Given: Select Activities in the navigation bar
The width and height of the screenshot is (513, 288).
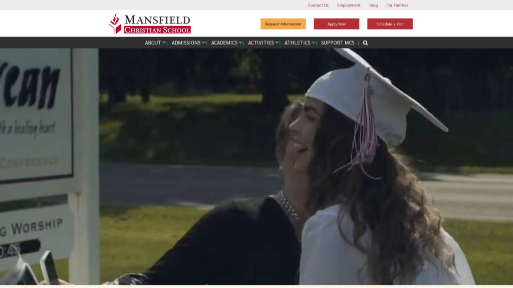Looking at the screenshot, I should pyautogui.click(x=261, y=43).
